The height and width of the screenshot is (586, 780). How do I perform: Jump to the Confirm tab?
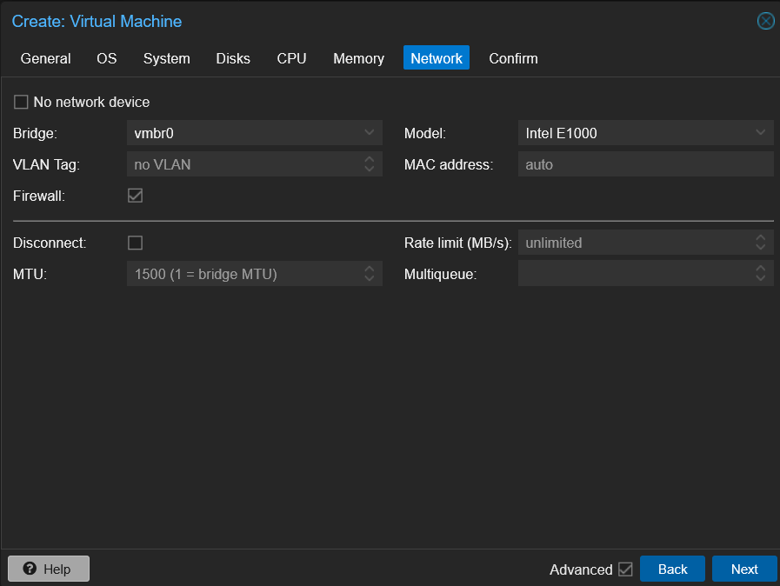click(x=513, y=58)
